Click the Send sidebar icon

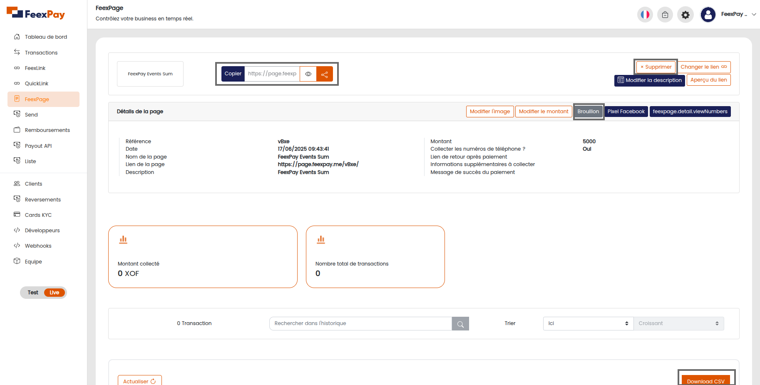click(17, 114)
